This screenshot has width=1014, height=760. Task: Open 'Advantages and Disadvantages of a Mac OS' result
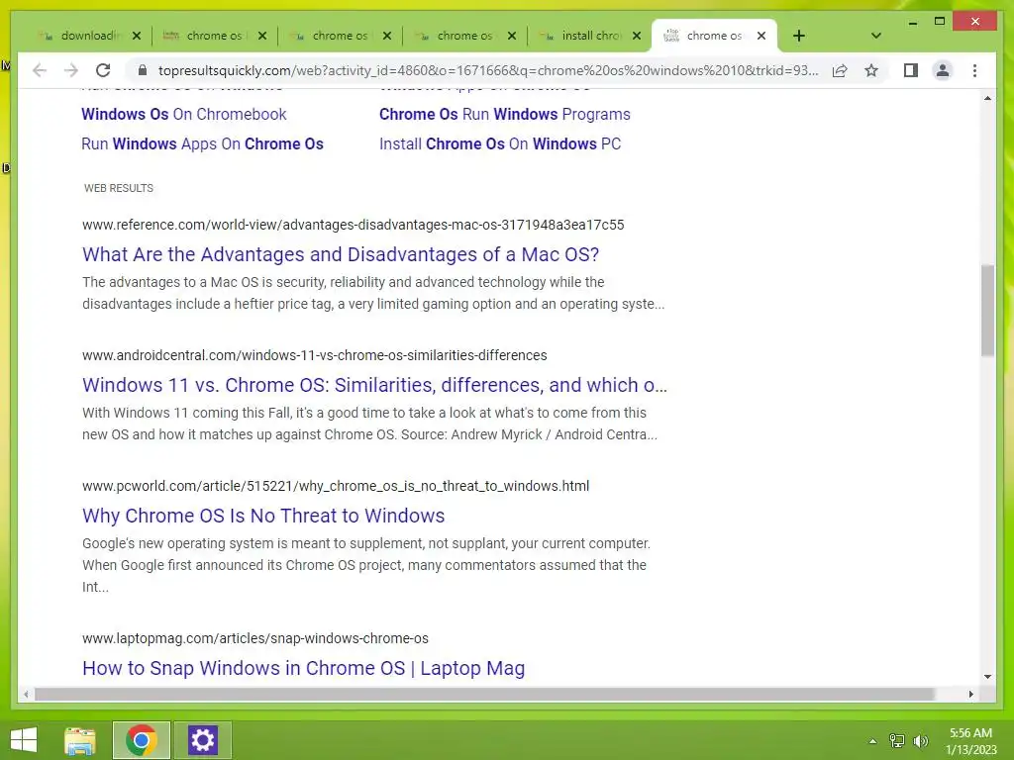341,254
